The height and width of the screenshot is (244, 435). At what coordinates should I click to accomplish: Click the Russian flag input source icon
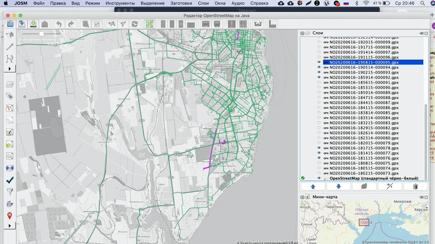click(346, 3)
